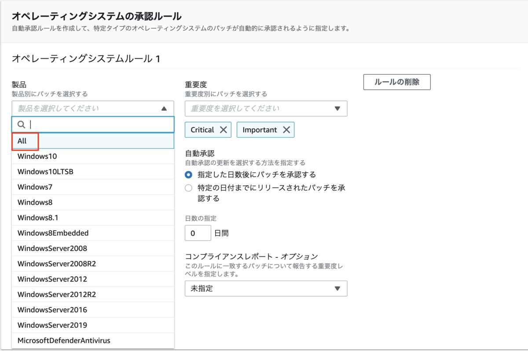
Task: Choose Windows8 from product list
Action: click(x=93, y=203)
